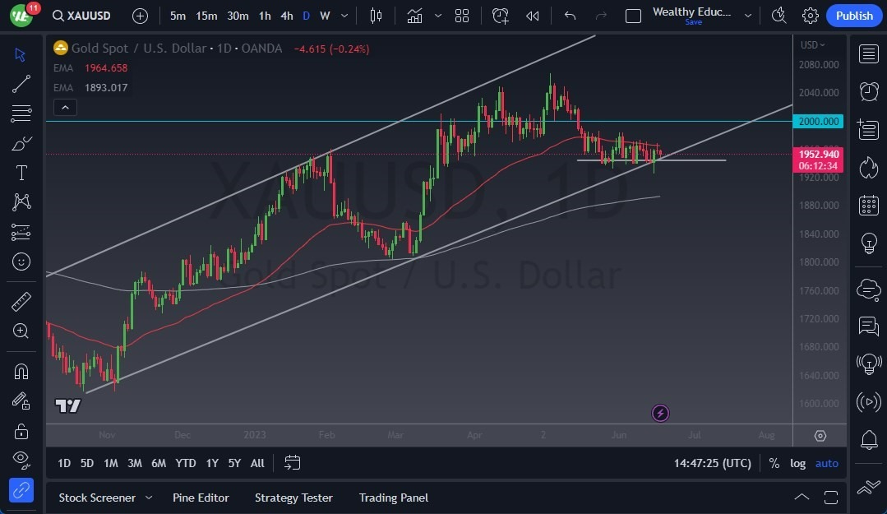887x514 pixels.
Task: Open the user profile menu avatar
Action: click(x=21, y=16)
